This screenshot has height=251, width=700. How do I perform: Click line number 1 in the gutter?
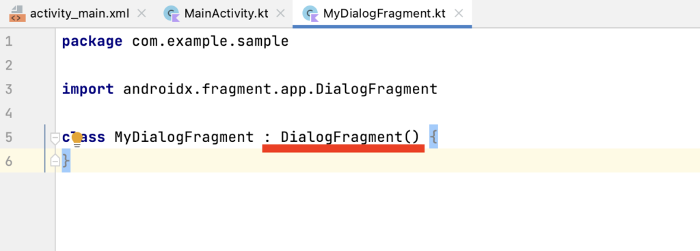[x=9, y=42]
